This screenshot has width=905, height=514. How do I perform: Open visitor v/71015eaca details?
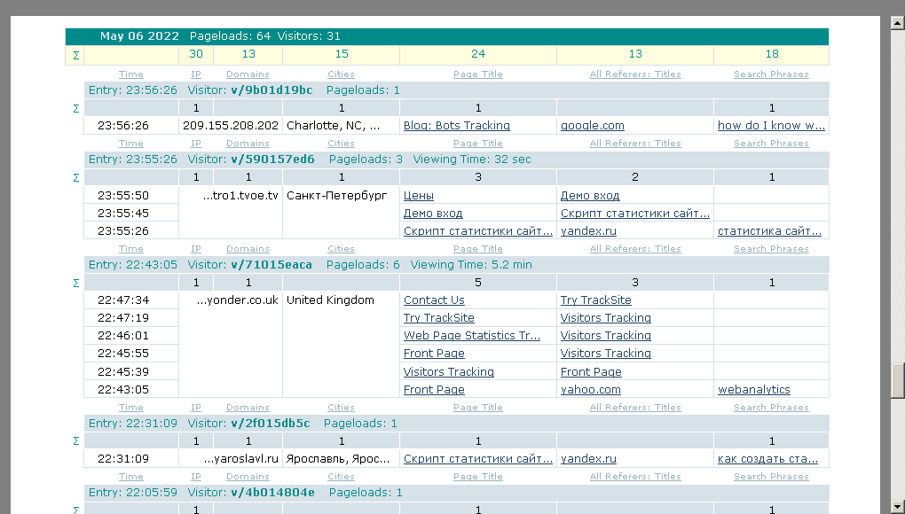271,265
